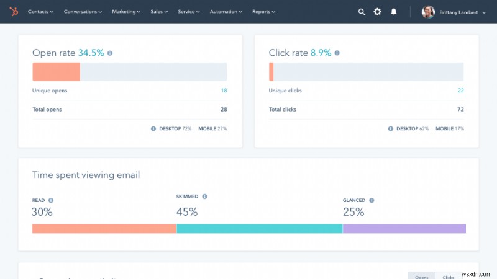This screenshot has height=279, width=497.
Task: Open Brittany Lambert account dropdown
Action: pos(462,12)
